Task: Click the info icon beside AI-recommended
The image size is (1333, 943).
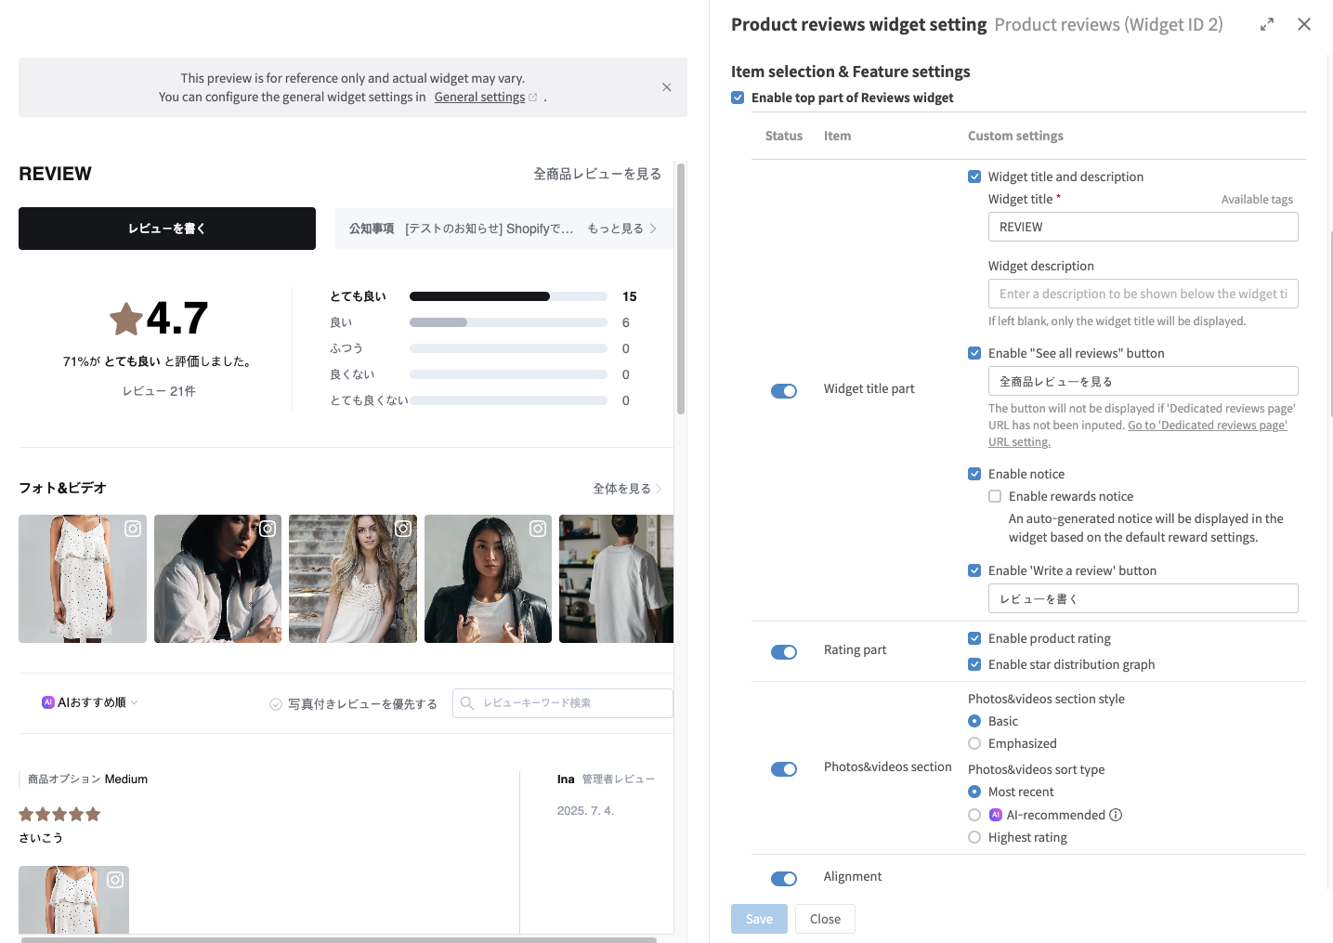Action: click(1116, 815)
